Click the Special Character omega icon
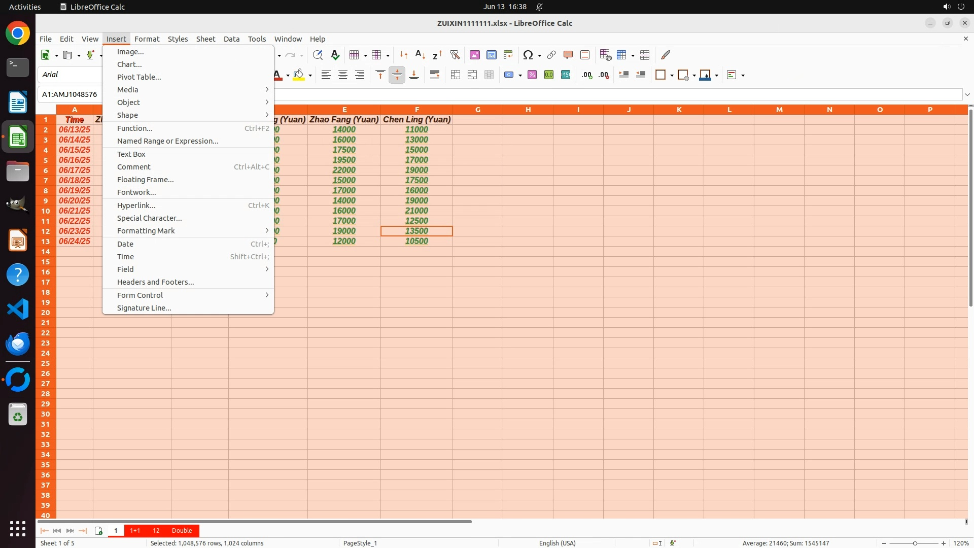The image size is (974, 548). 528,55
